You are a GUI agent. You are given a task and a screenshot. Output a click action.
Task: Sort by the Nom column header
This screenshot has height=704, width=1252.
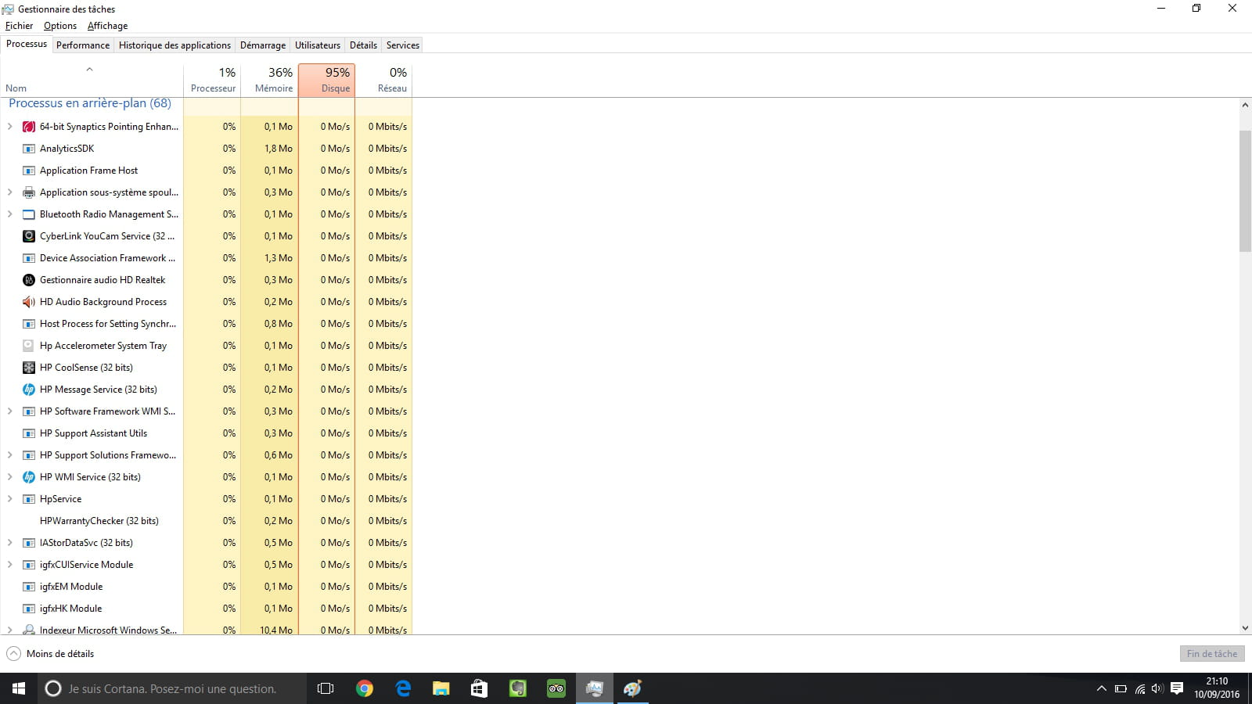click(x=92, y=81)
